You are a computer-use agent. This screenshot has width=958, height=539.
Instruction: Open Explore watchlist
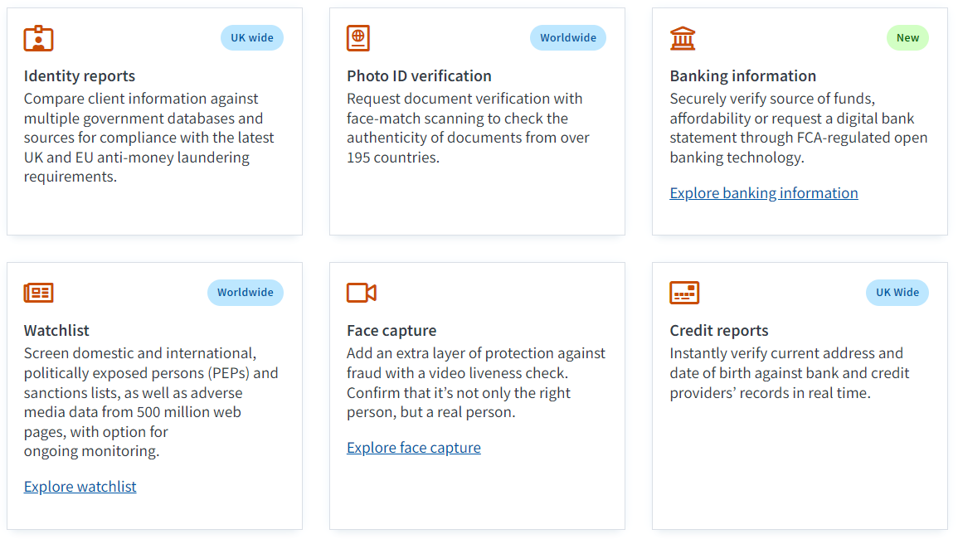pyautogui.click(x=80, y=486)
